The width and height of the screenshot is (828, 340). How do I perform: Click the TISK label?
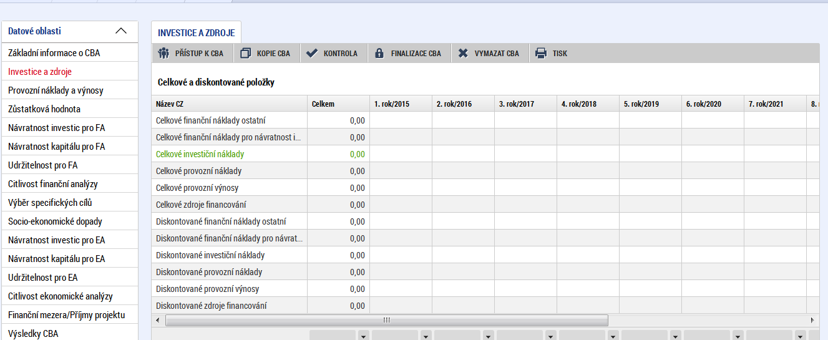[560, 54]
